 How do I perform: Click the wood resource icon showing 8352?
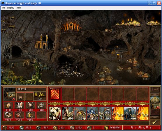[5, 128]
